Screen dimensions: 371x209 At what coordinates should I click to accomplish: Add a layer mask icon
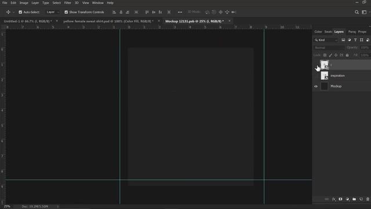pyautogui.click(x=340, y=199)
